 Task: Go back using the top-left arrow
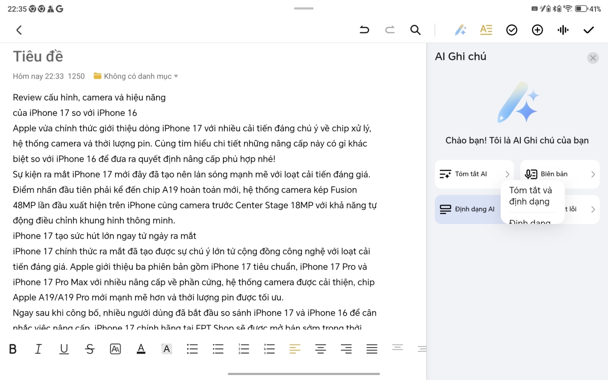tap(19, 30)
